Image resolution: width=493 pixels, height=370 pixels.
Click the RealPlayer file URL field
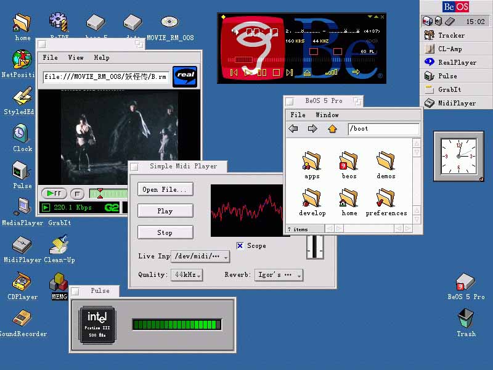pos(105,76)
